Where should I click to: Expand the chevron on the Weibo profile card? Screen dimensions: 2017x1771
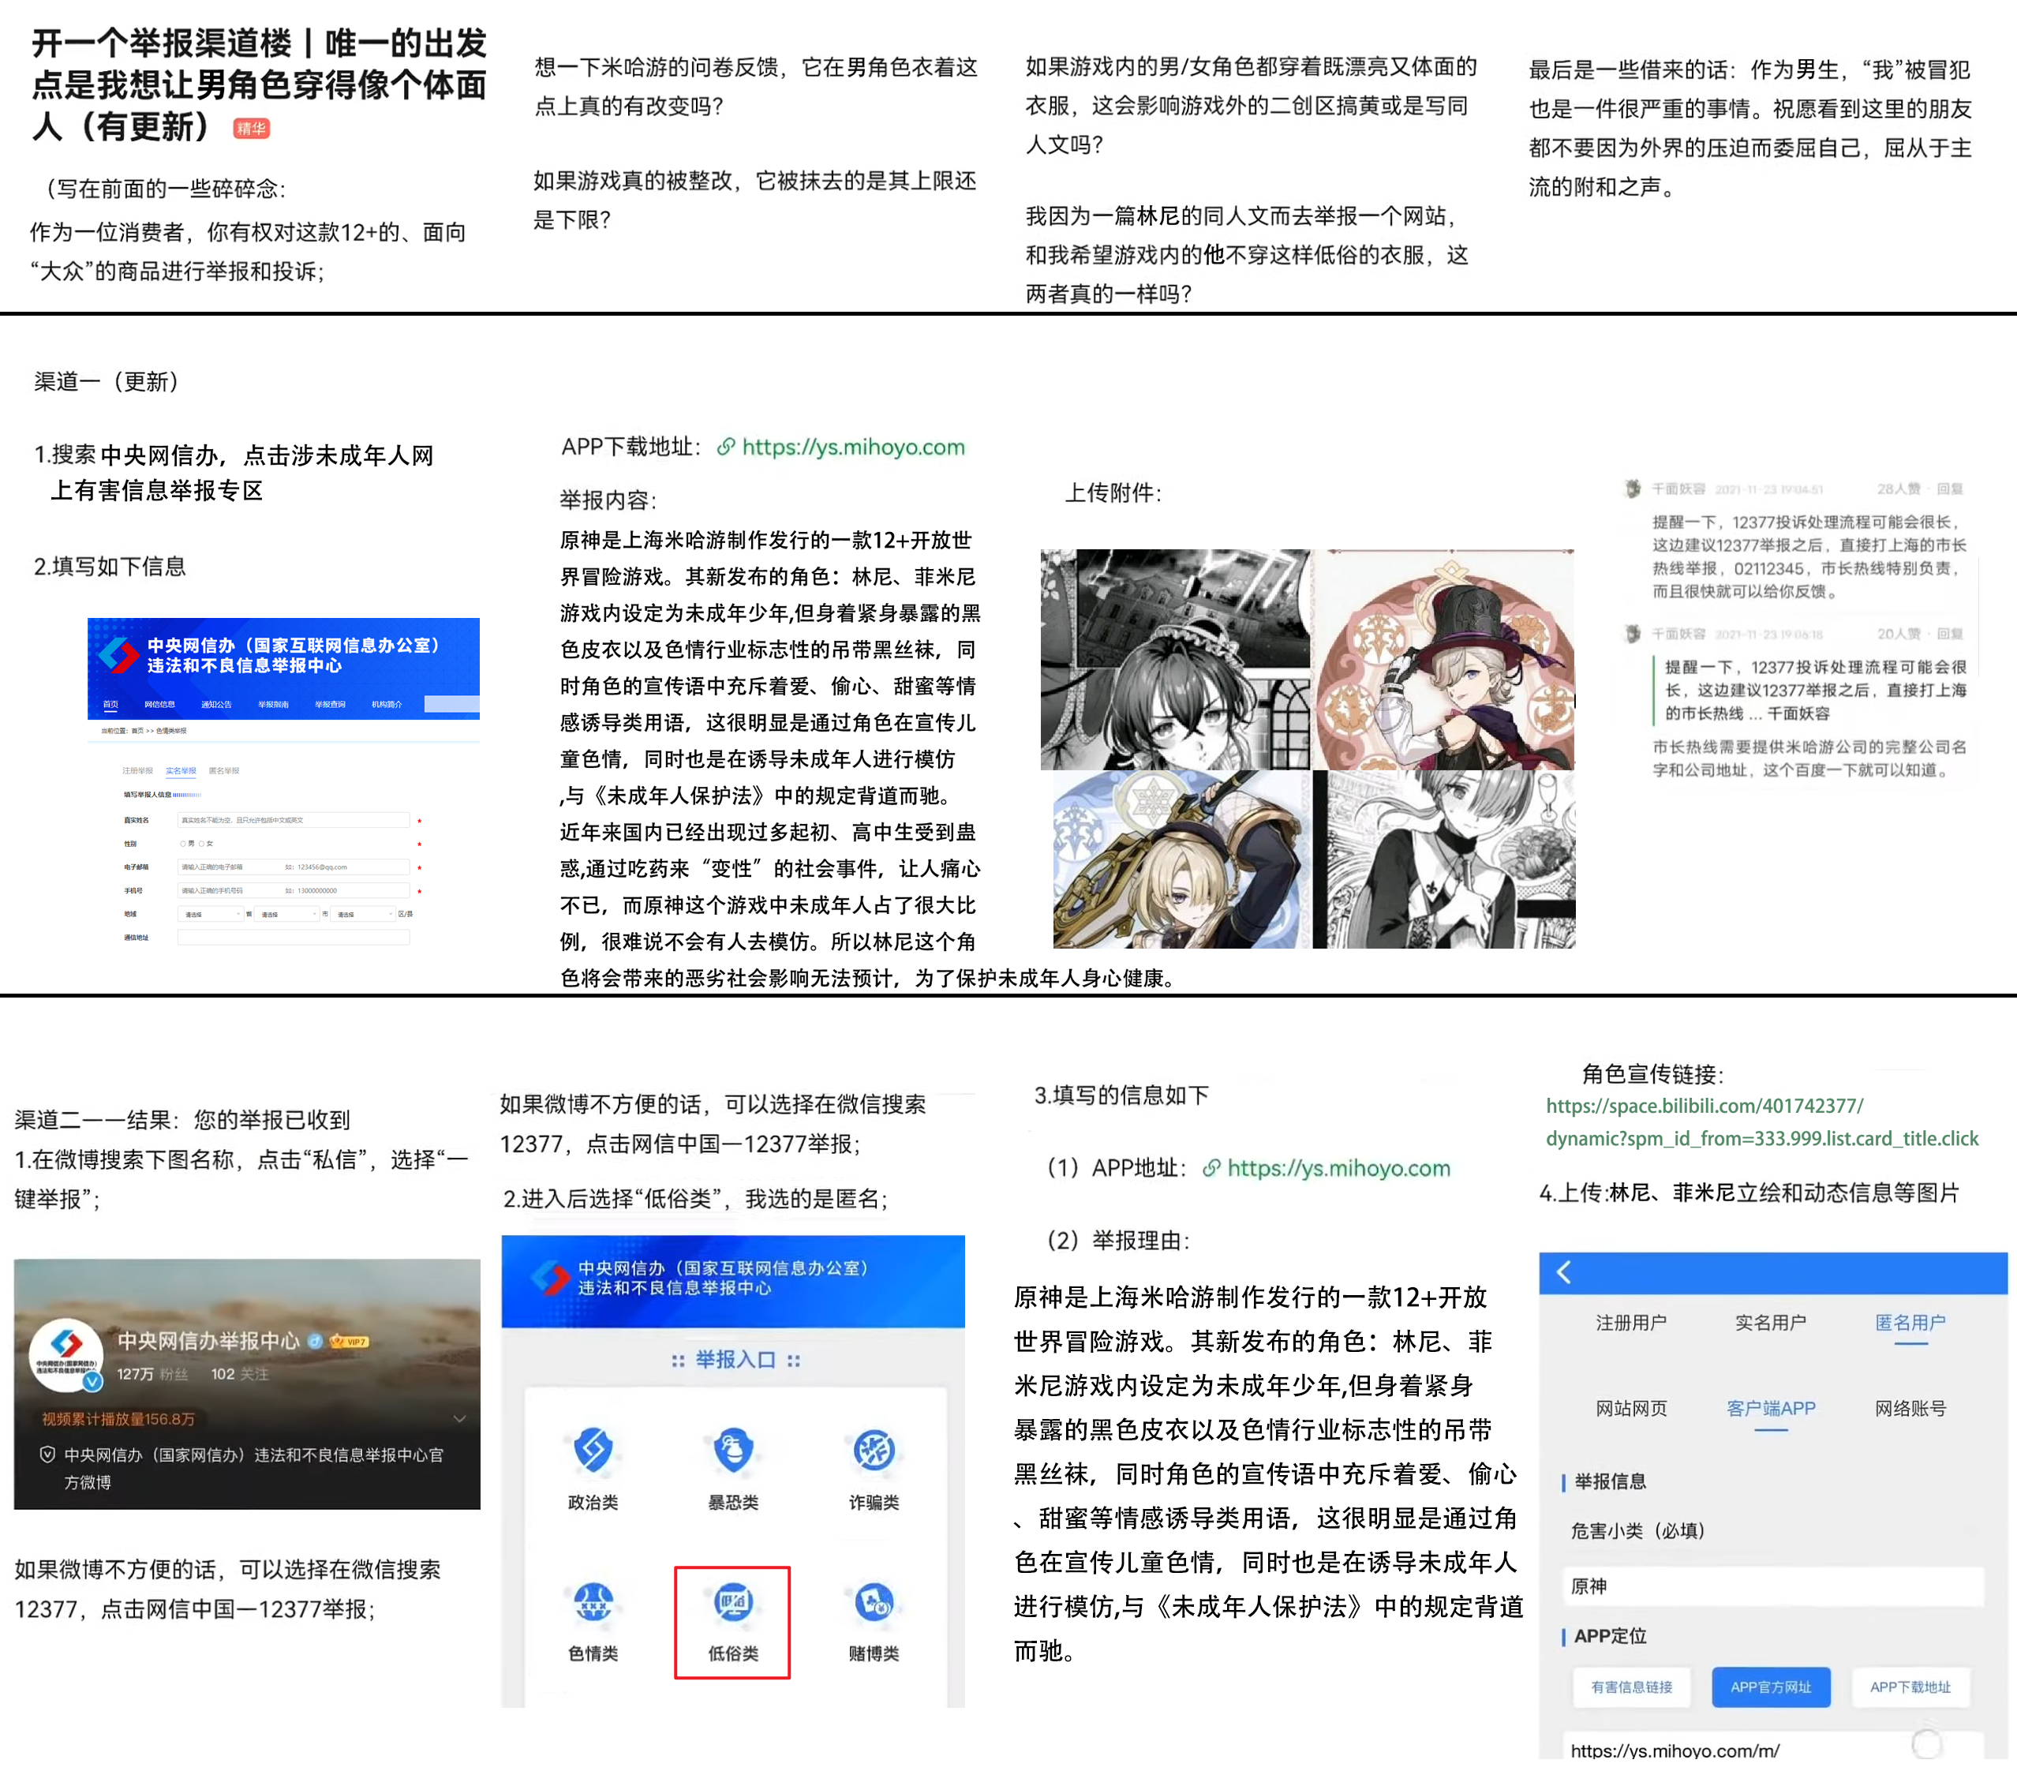pos(458,1418)
